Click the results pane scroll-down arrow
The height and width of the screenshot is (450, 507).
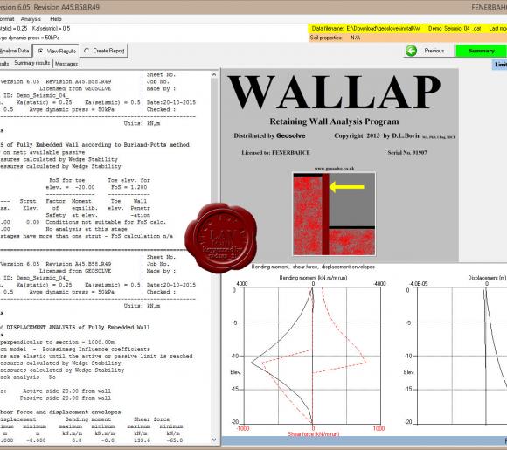(x=214, y=440)
